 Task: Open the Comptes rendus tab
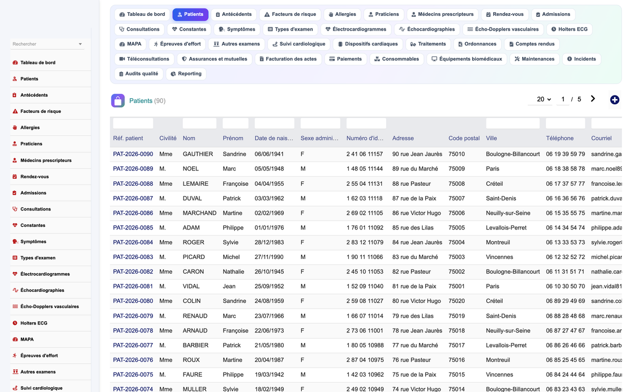click(x=532, y=44)
